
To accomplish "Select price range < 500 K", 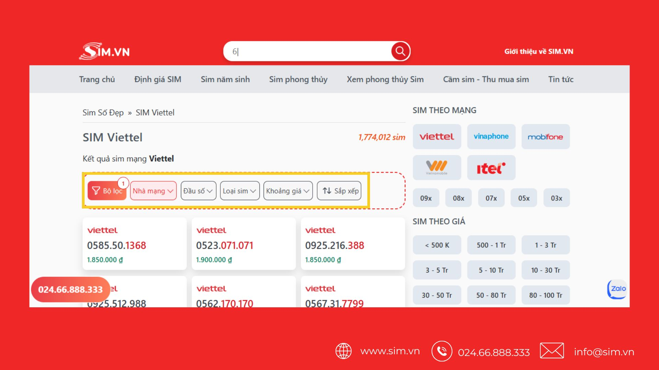I will 437,245.
